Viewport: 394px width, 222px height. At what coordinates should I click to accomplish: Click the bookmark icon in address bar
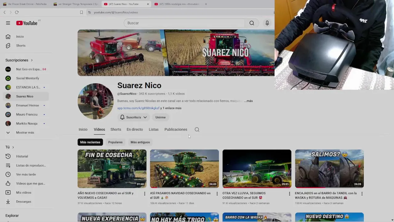click(x=81, y=12)
